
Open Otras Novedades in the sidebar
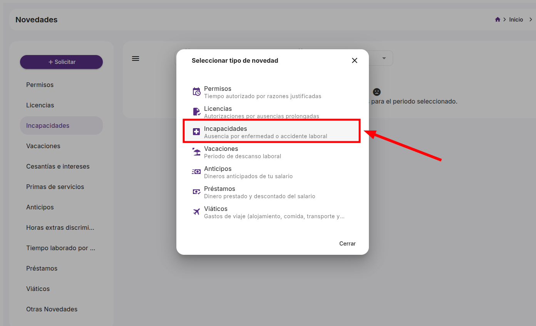coord(62,309)
